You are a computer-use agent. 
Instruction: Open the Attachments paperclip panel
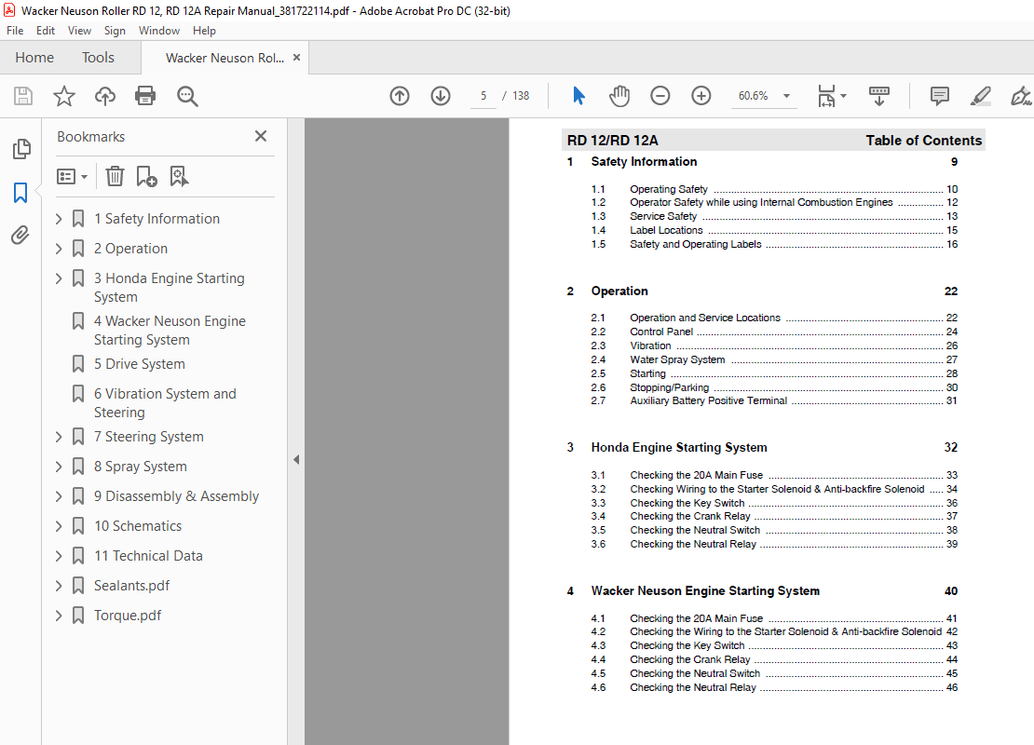(x=20, y=235)
